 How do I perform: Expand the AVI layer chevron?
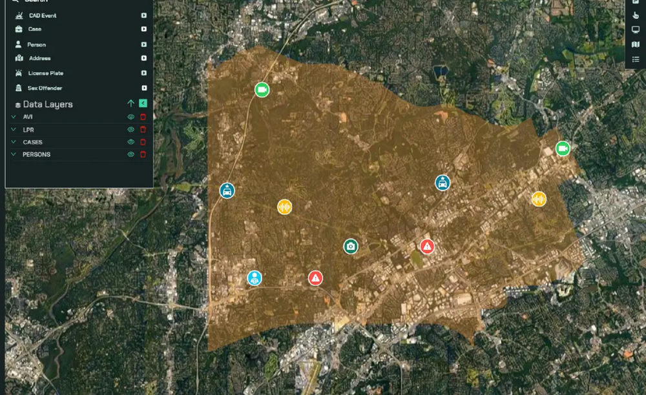coord(14,117)
